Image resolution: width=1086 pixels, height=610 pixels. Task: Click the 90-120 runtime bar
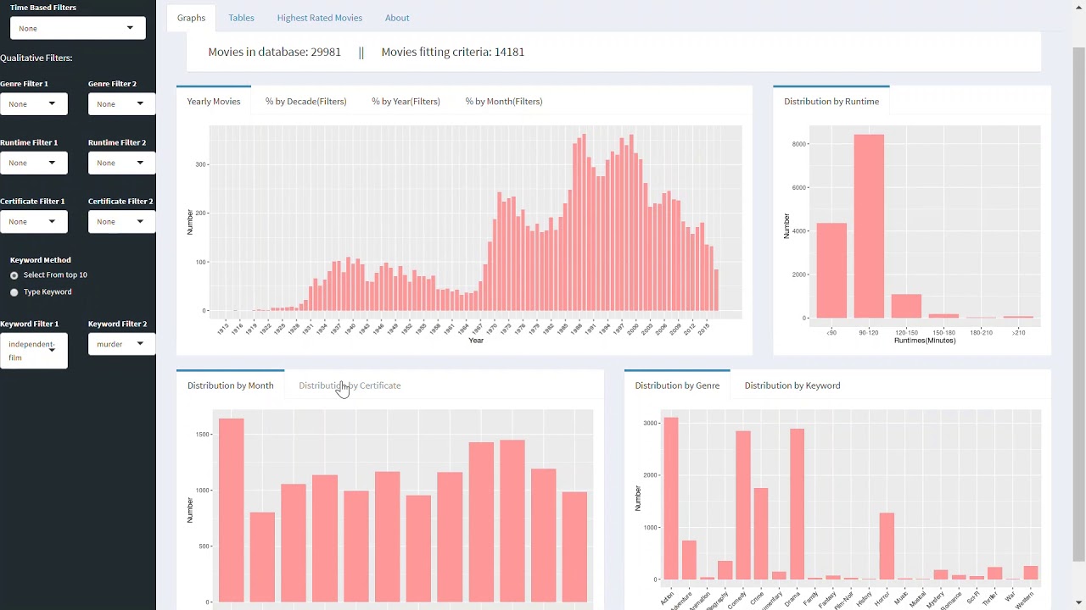(869, 226)
